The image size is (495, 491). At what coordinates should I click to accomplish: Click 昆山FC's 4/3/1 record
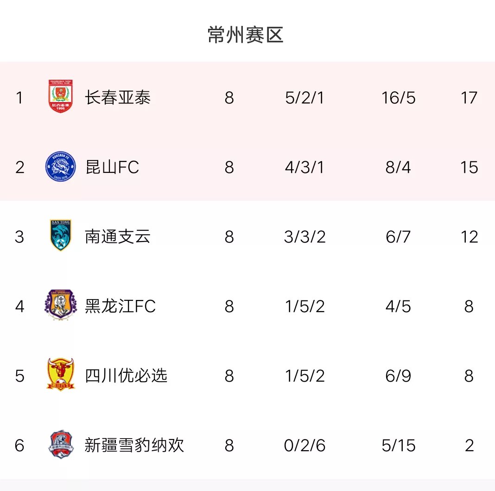tap(305, 167)
